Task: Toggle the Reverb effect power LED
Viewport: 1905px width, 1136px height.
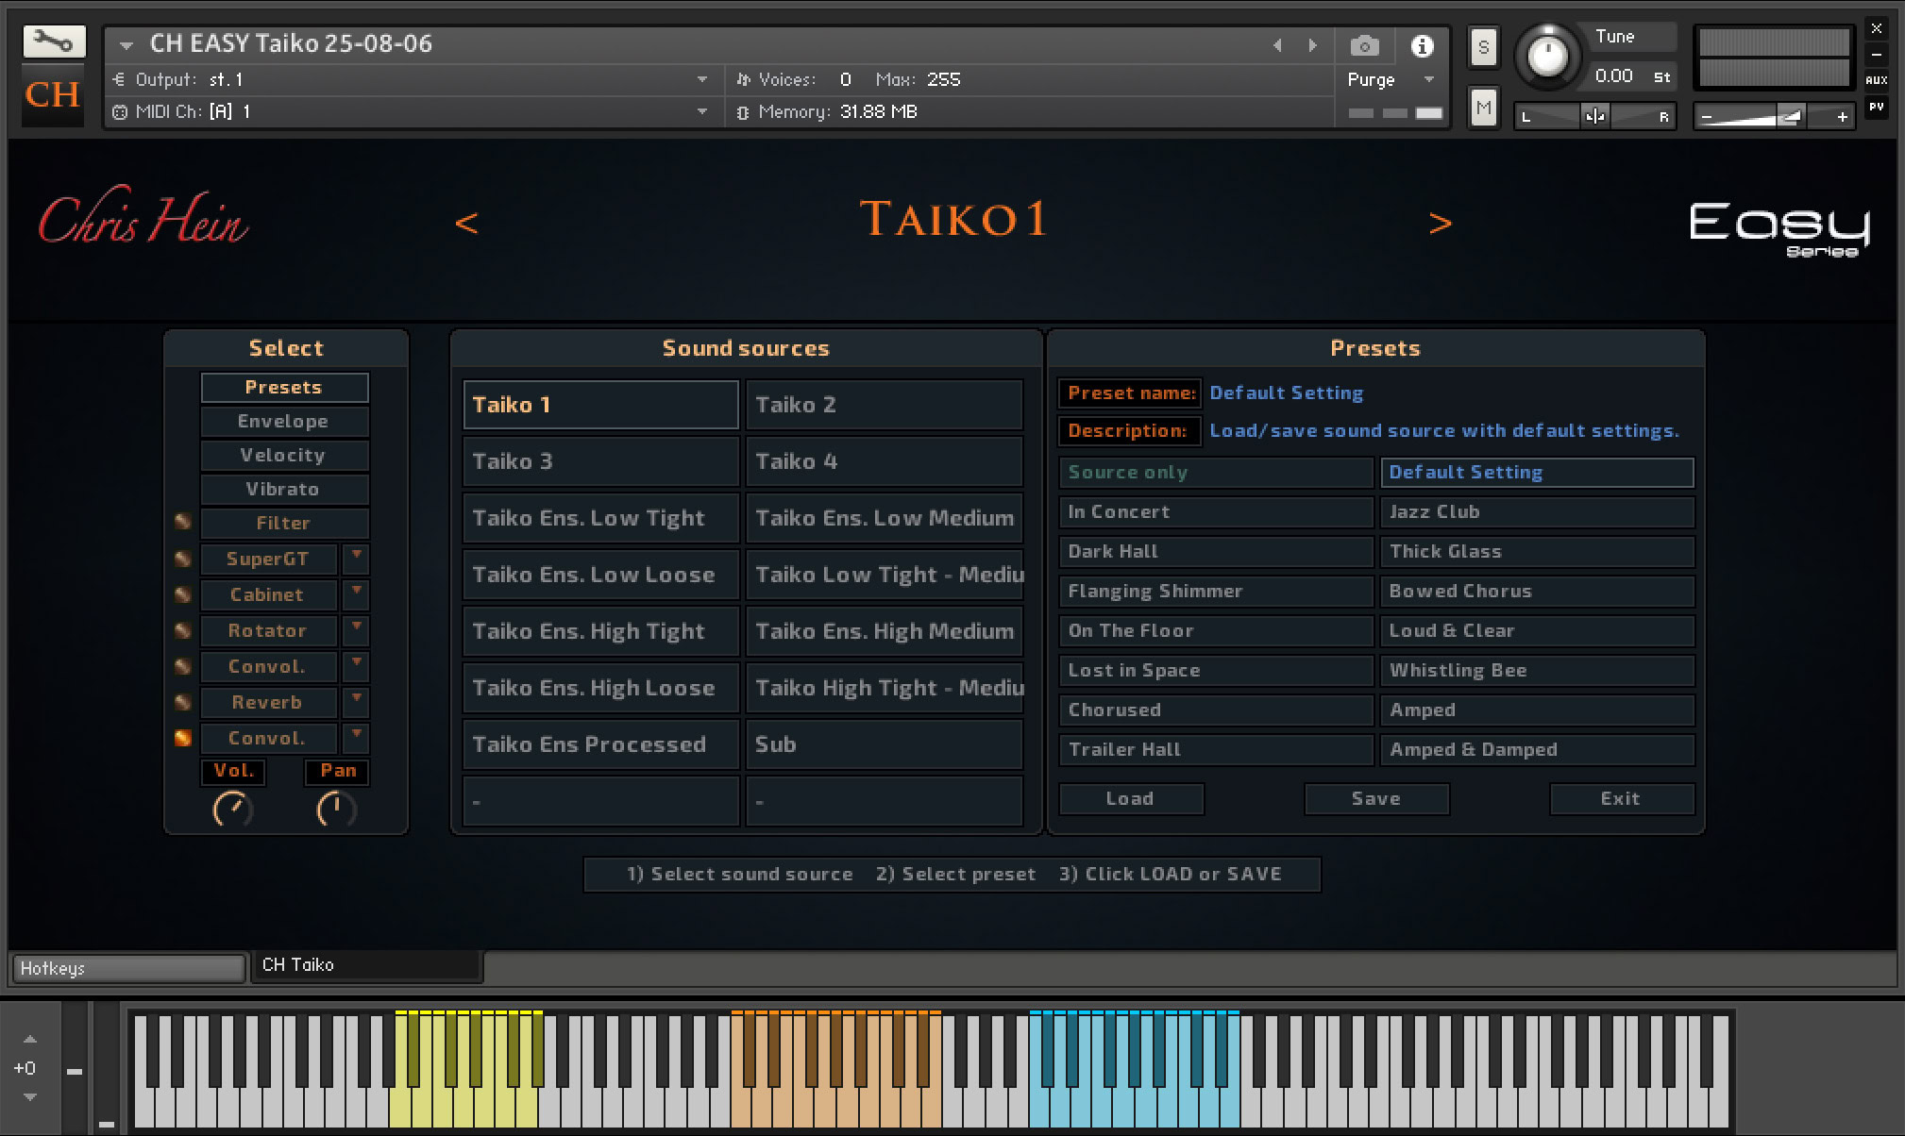Action: point(183,702)
